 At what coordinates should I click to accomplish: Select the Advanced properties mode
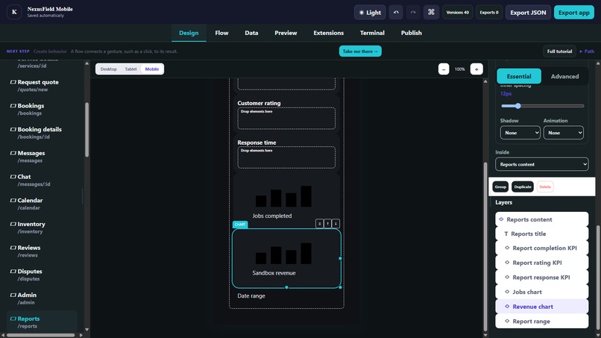pos(564,76)
